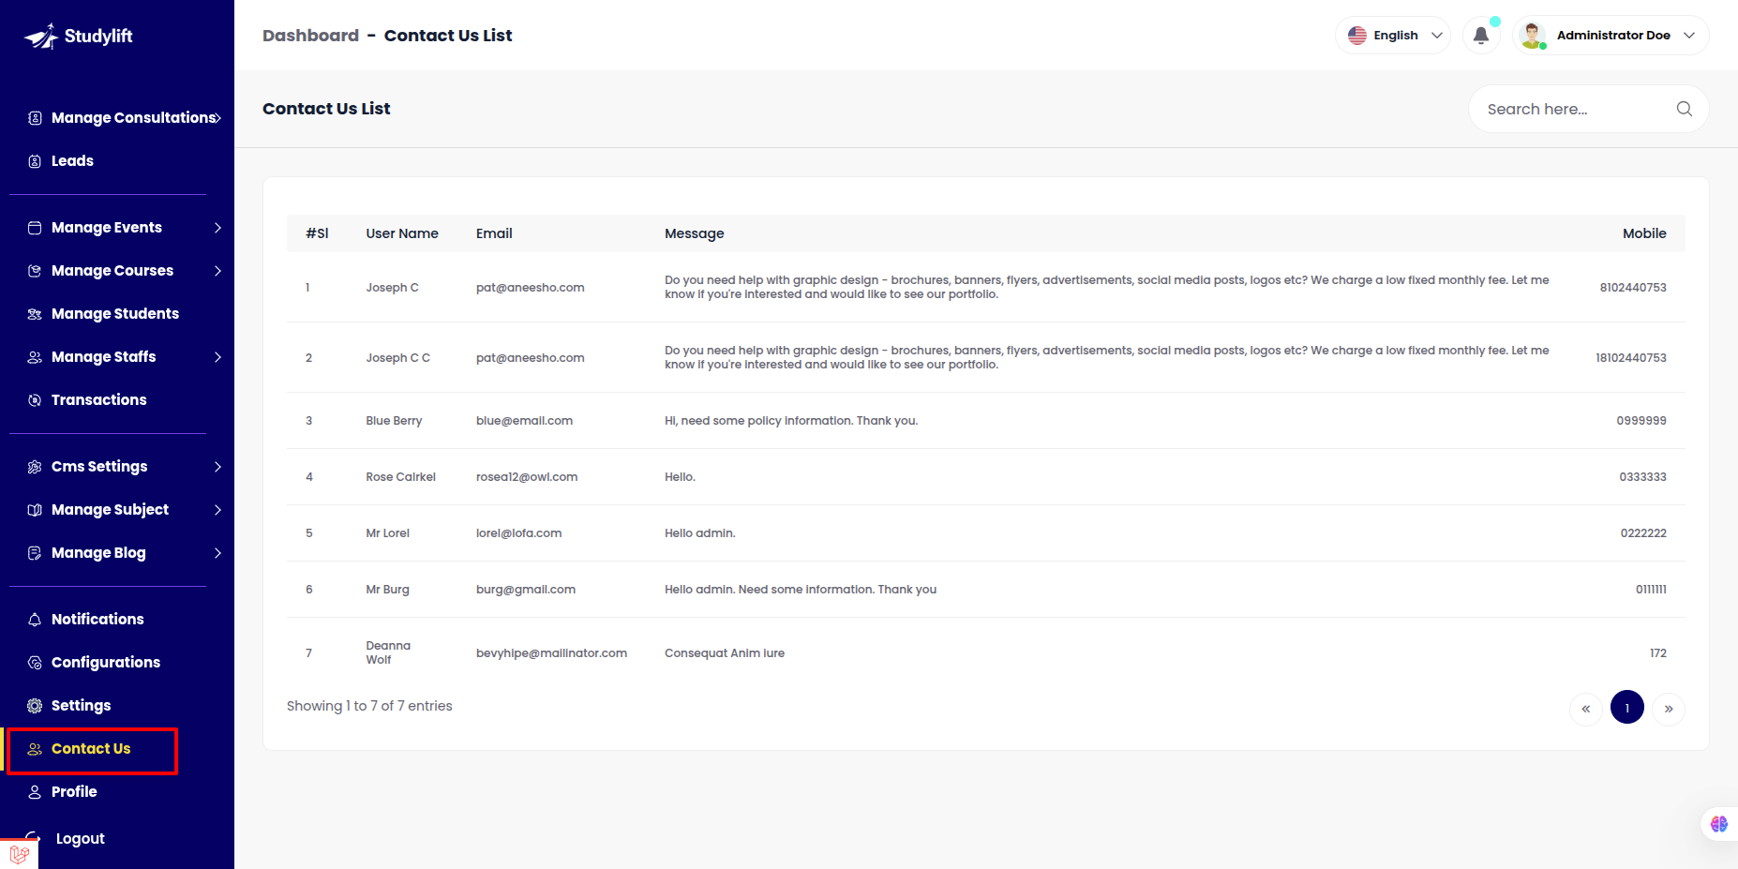
Task: Click the Dashboard breadcrumb link
Action: [310, 36]
